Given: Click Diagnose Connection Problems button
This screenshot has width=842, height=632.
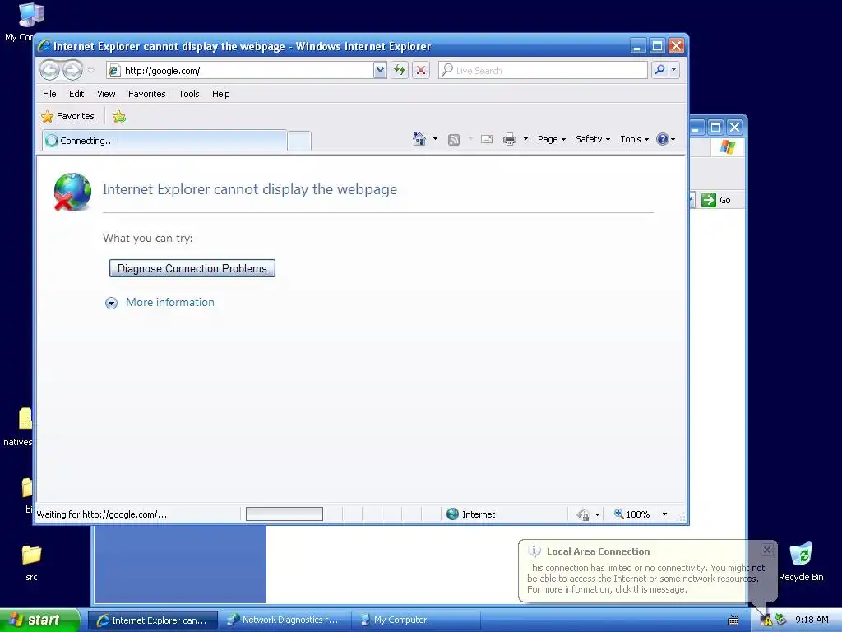Looking at the screenshot, I should (192, 268).
